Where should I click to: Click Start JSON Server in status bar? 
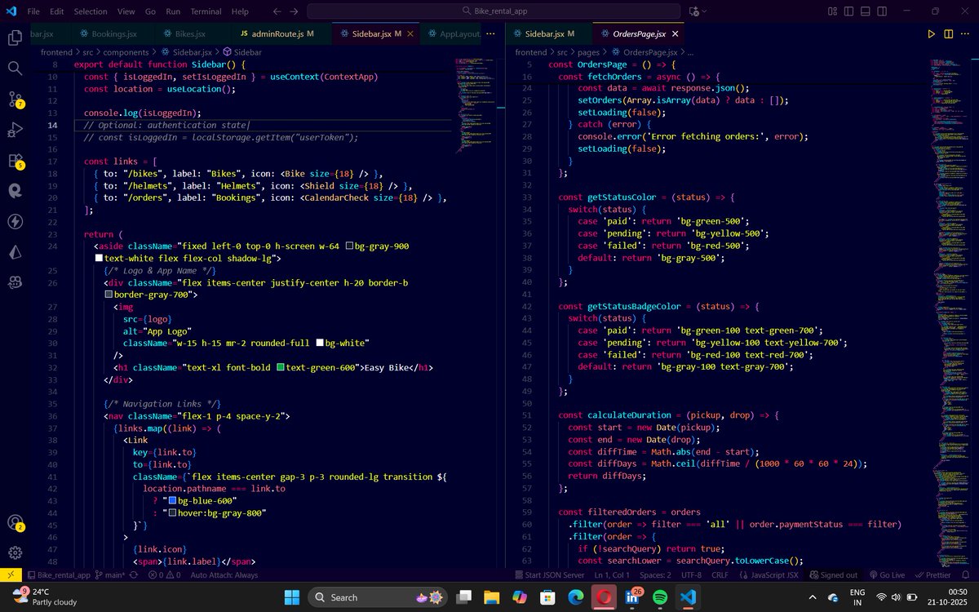pyautogui.click(x=549, y=574)
